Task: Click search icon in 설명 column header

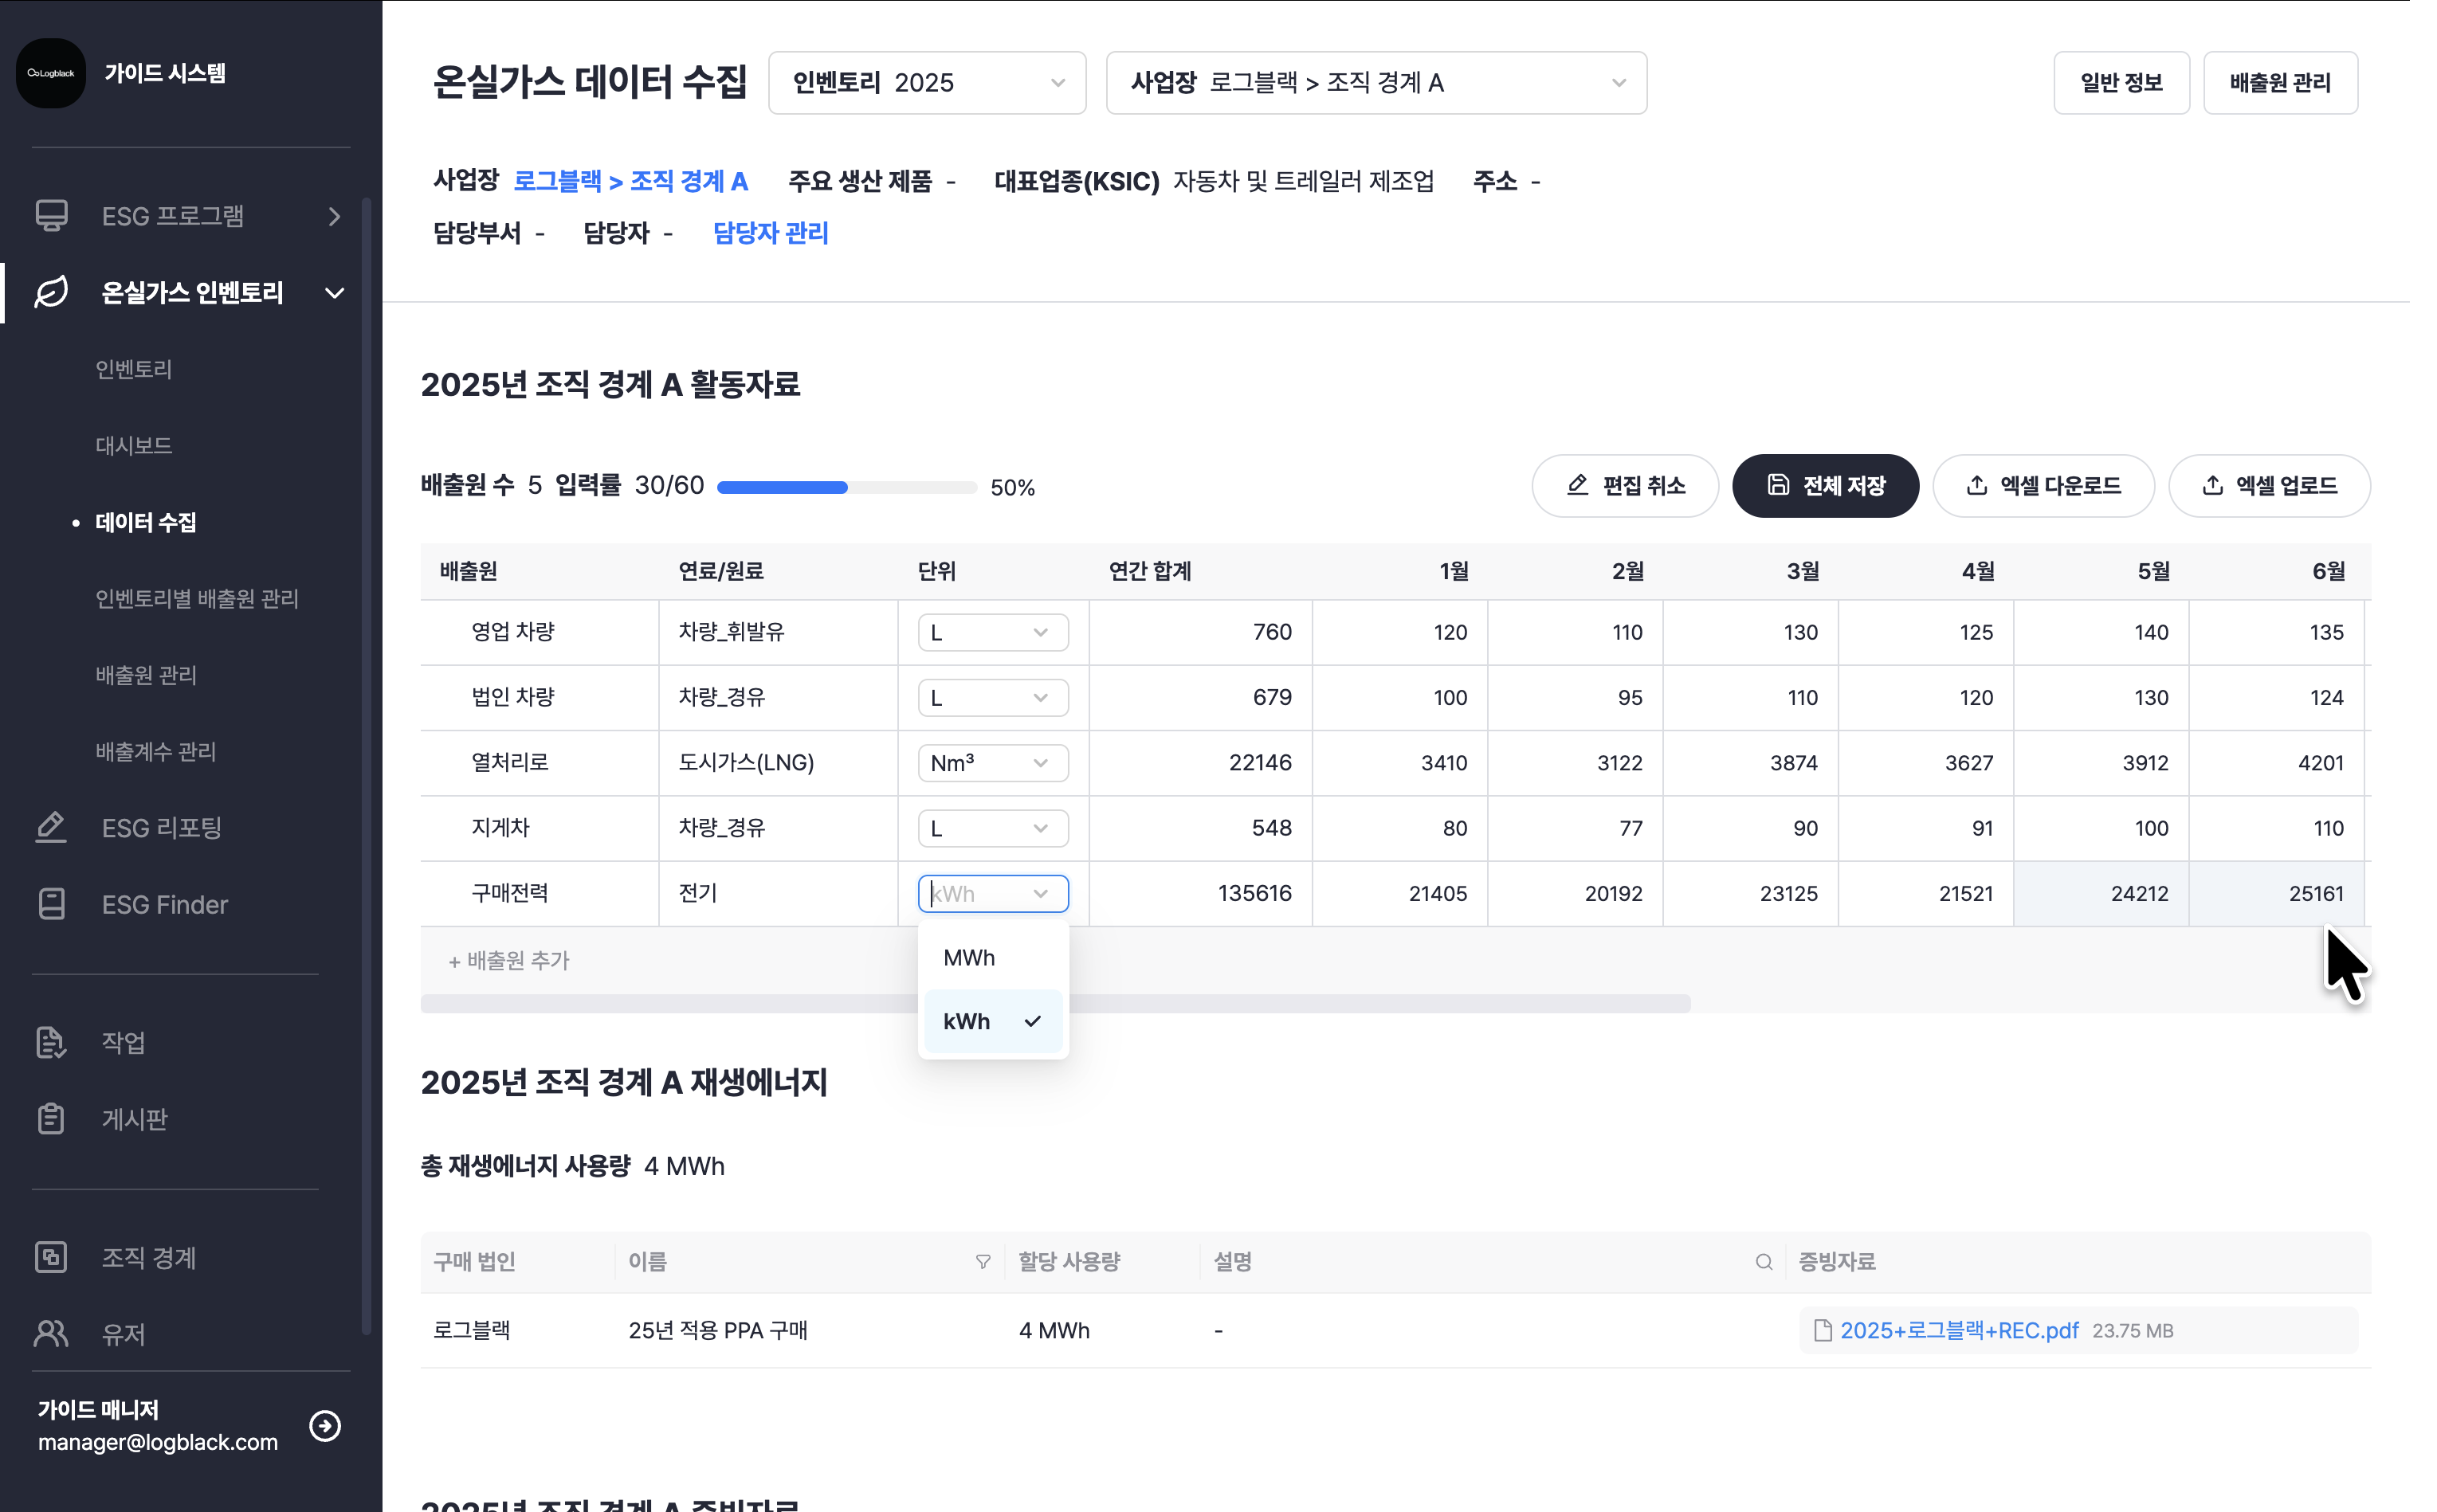Action: [x=1764, y=1262]
